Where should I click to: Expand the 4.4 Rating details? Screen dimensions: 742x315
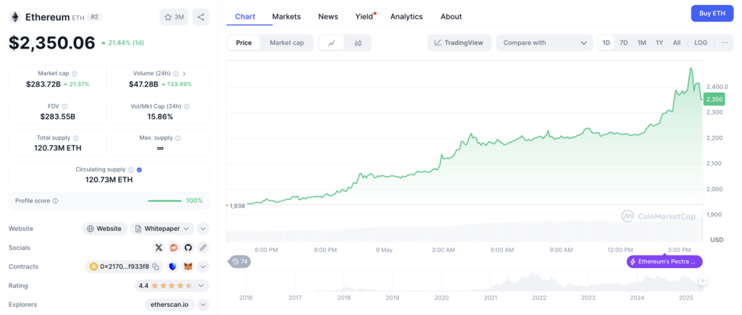click(x=201, y=286)
